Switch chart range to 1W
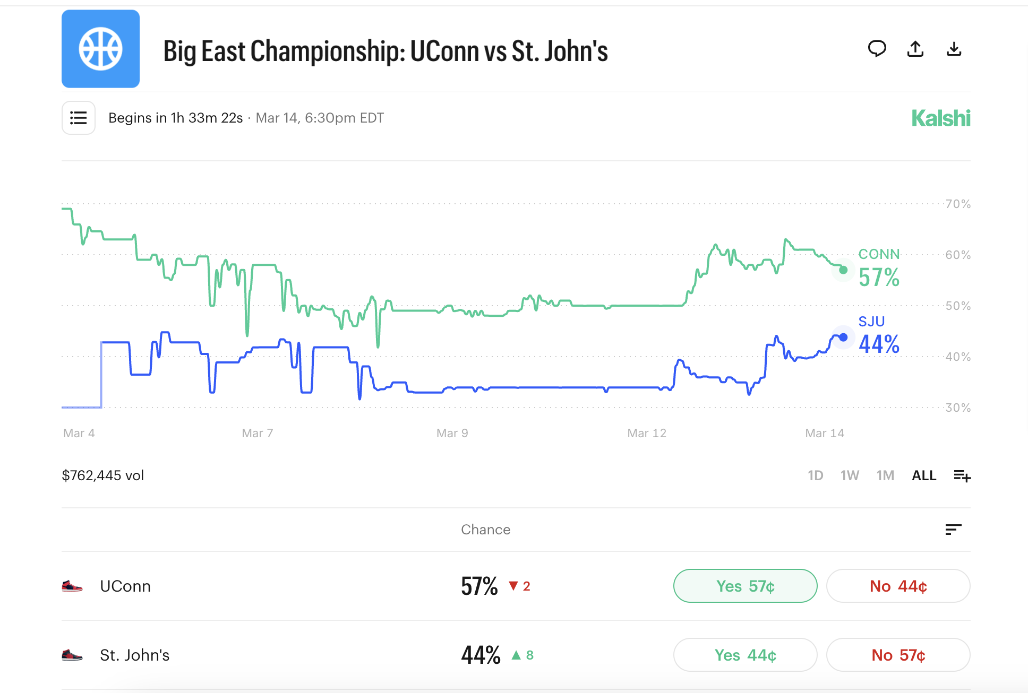The image size is (1028, 693). point(850,475)
